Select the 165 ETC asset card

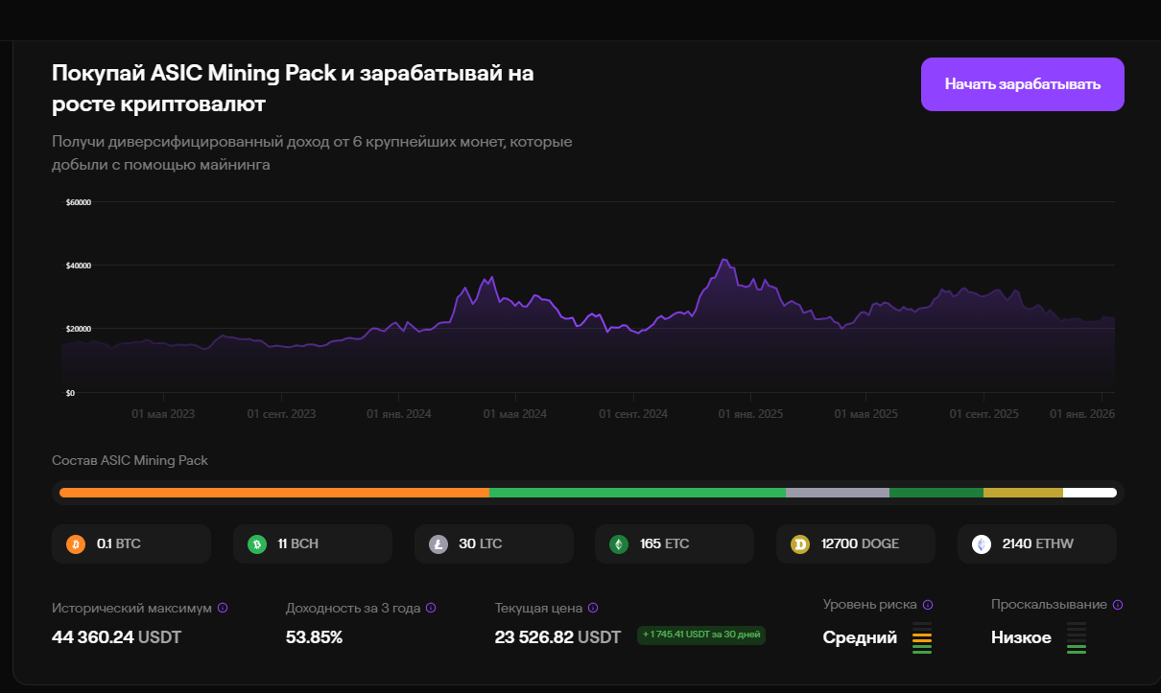[675, 543]
